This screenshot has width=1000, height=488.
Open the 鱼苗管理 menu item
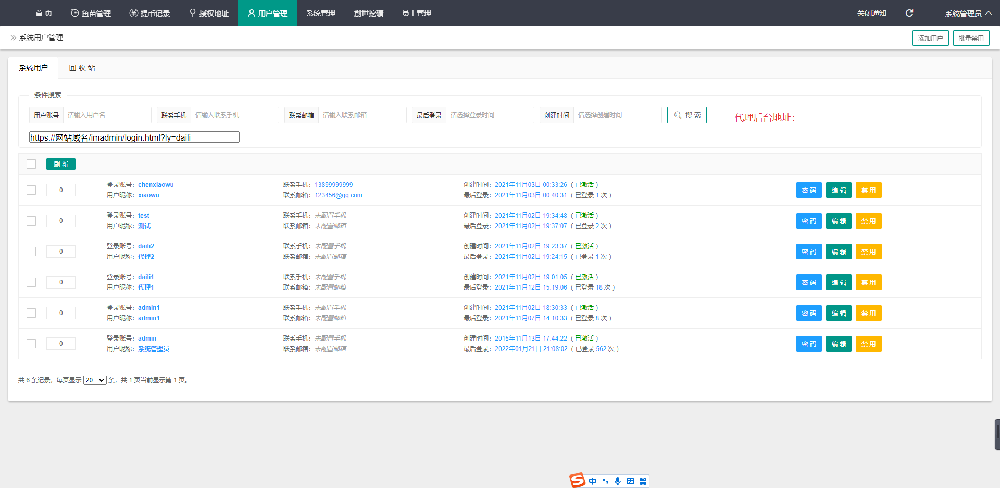pos(91,13)
